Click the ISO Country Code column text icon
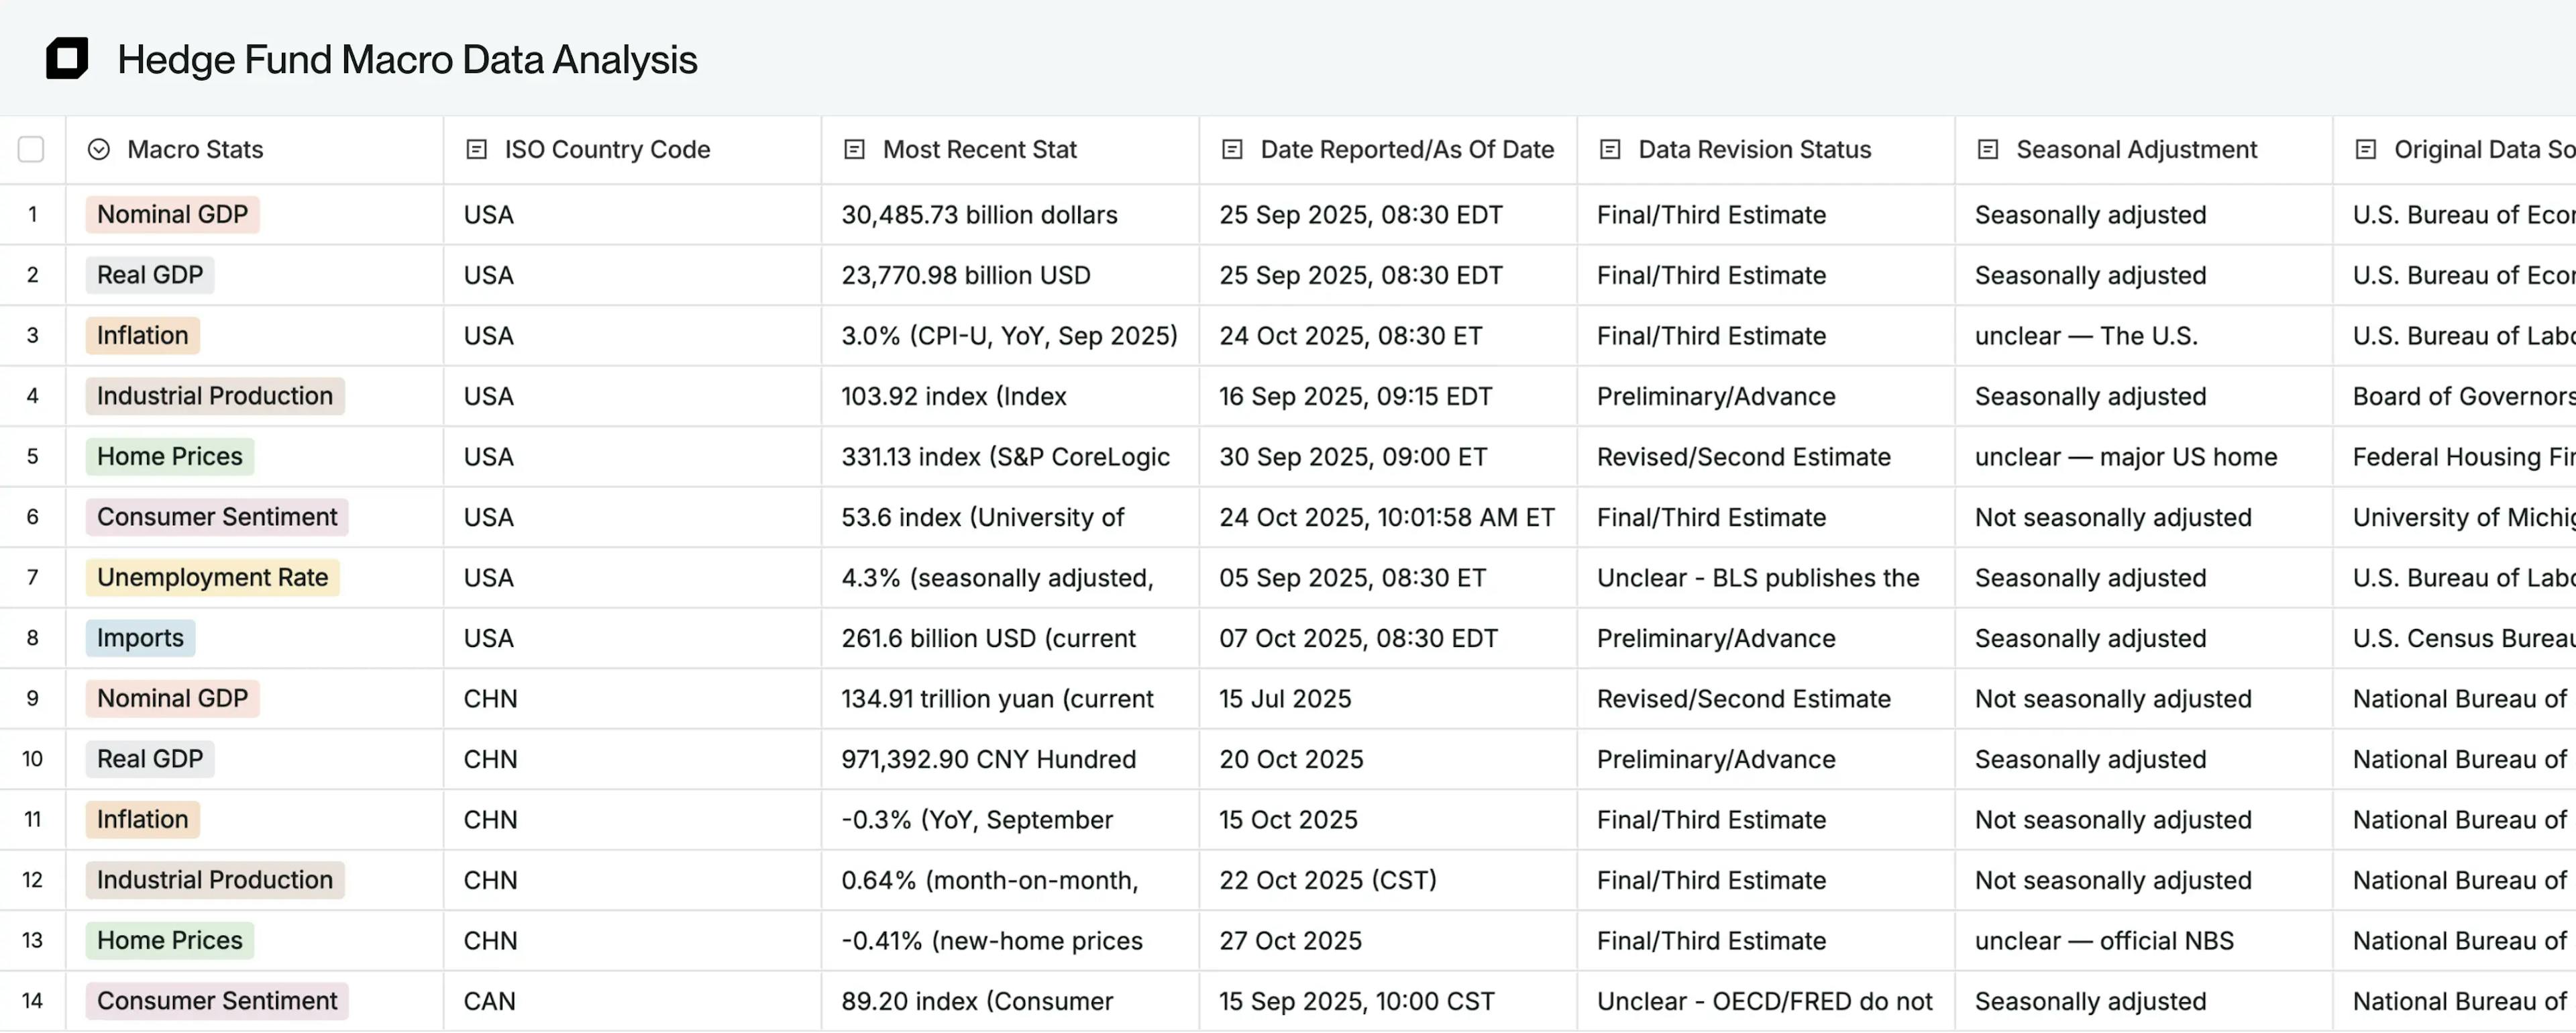 [x=477, y=149]
